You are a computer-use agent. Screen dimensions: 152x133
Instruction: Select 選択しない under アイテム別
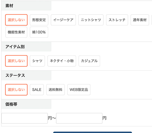tap(16, 61)
